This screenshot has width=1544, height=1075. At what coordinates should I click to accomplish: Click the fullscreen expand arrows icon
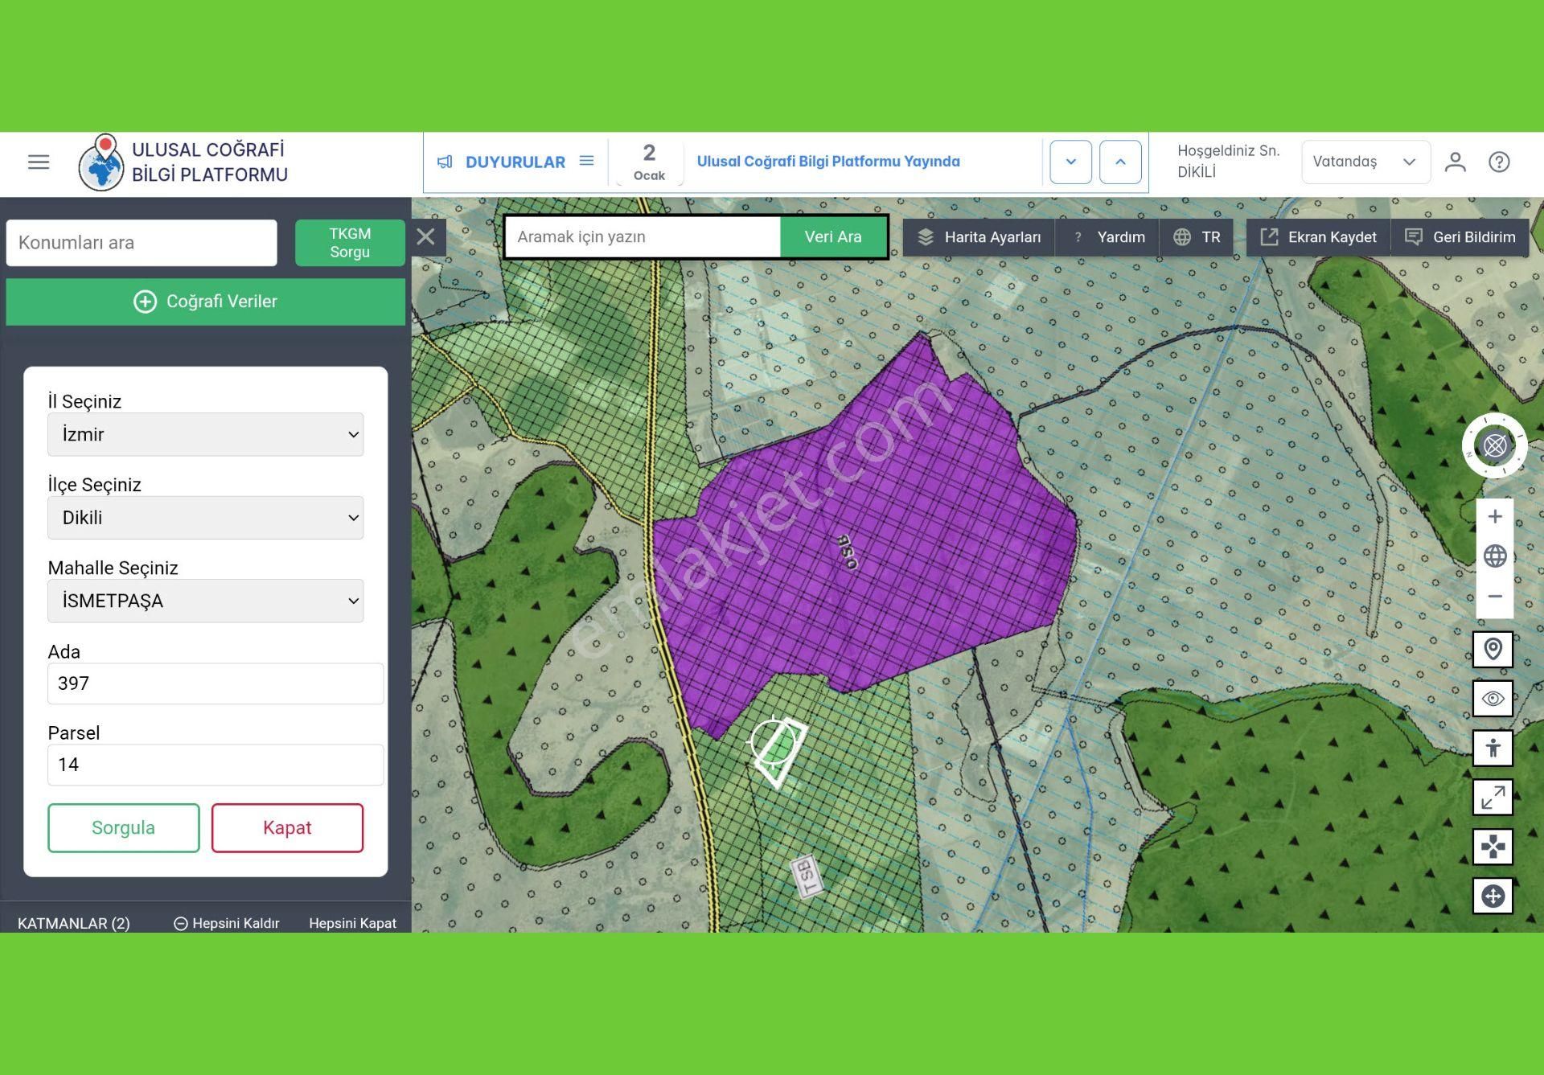tap(1493, 797)
